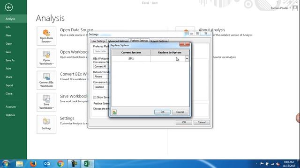This screenshot has height=168, width=300.
Task: Open the Settings tile in Analysis
Action: 46,125
